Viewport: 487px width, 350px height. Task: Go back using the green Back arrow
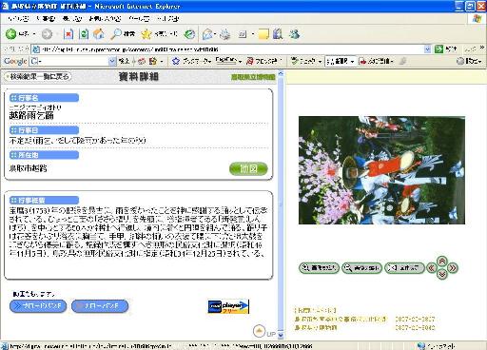(10, 34)
